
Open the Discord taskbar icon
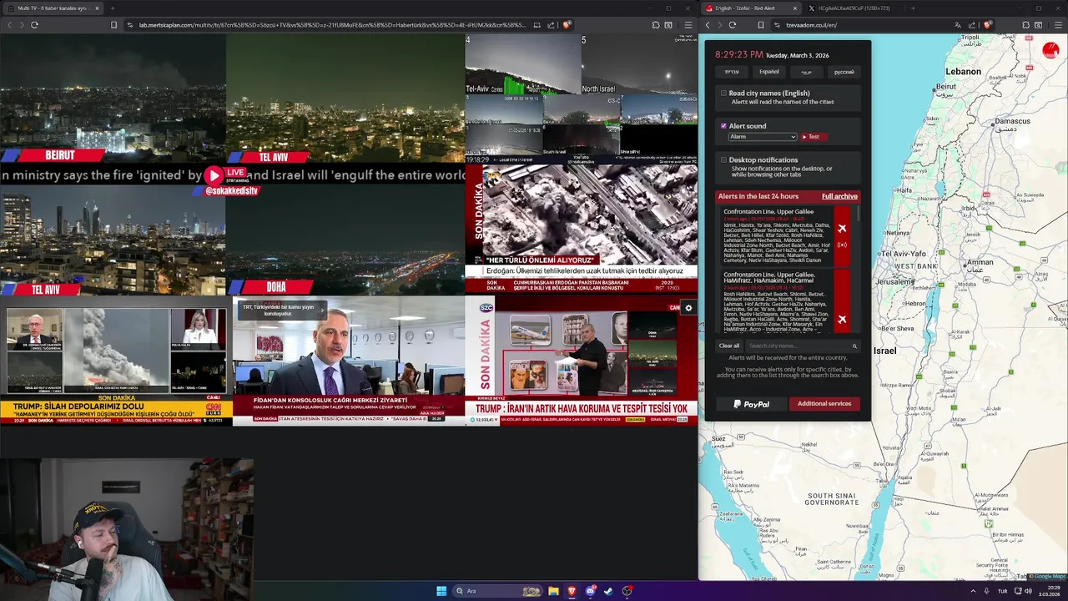[x=591, y=591]
